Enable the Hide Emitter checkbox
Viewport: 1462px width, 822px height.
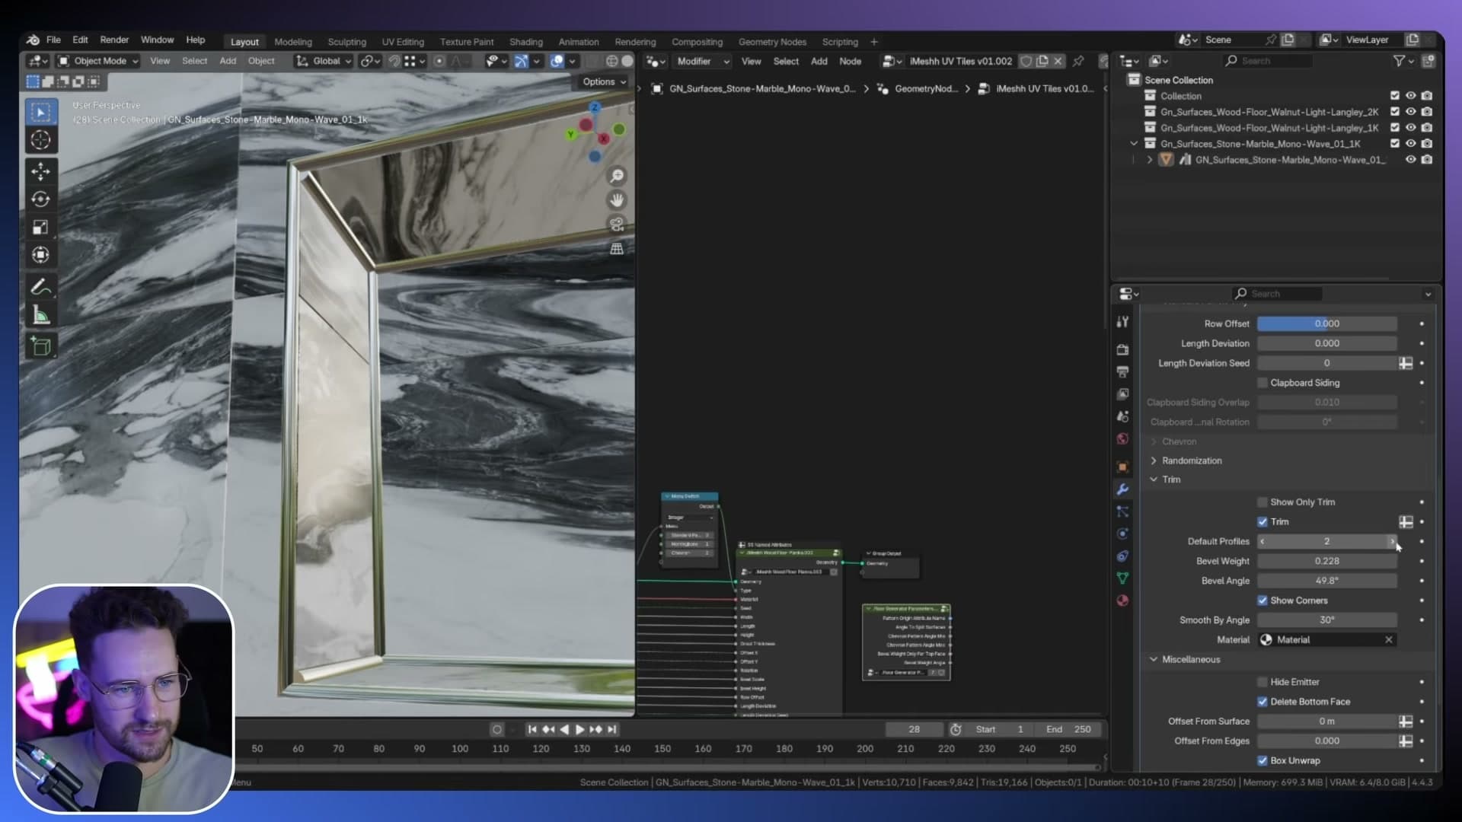1262,682
